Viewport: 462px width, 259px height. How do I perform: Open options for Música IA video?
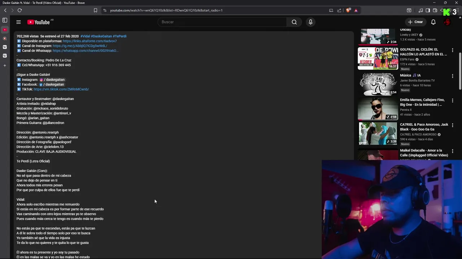[452, 76]
